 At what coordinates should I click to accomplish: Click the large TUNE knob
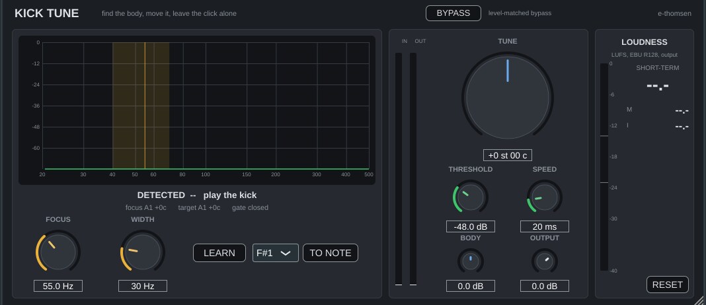(x=508, y=97)
